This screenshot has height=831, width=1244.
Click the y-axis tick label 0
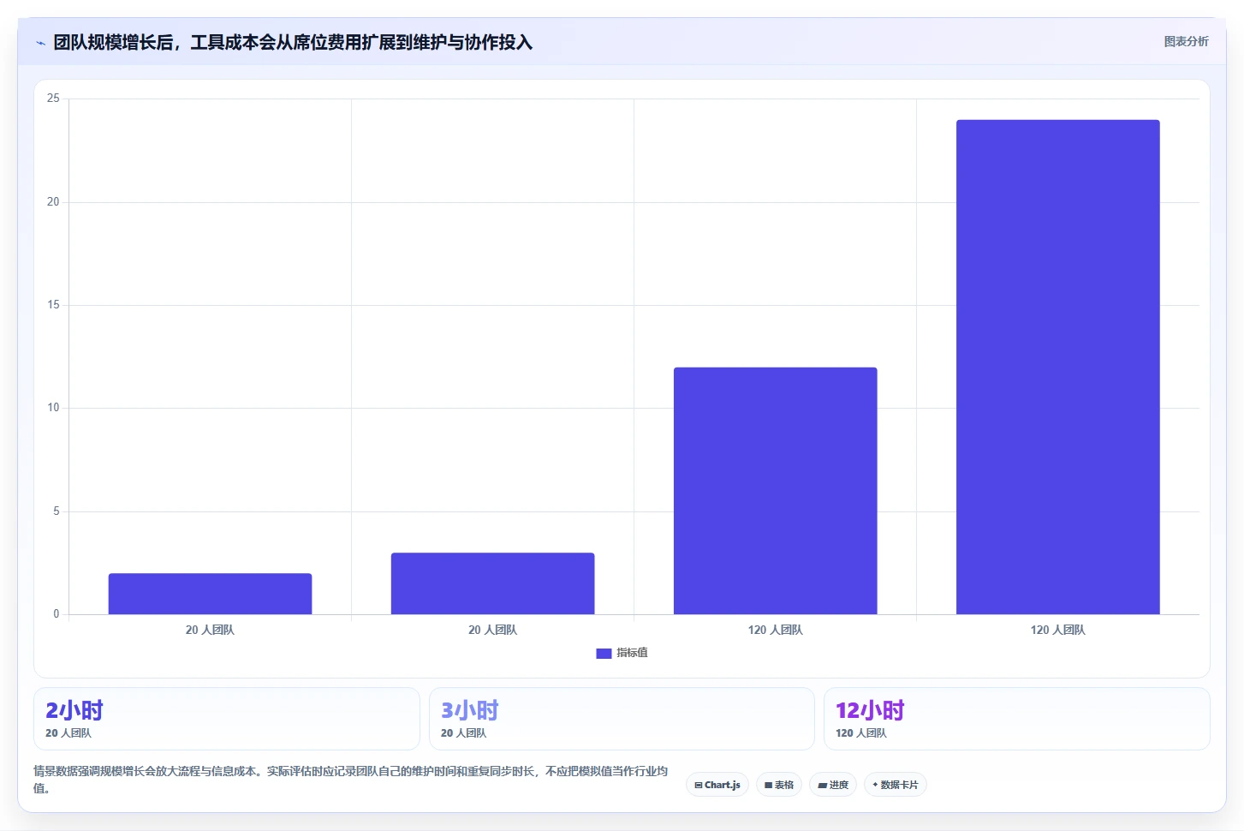[57, 614]
